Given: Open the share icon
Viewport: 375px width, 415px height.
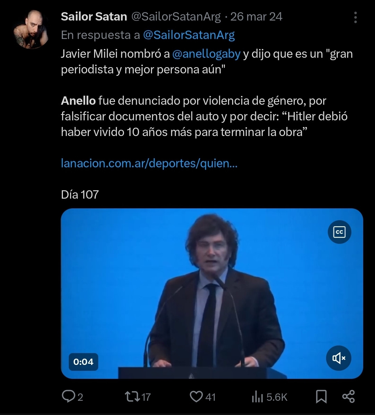Looking at the screenshot, I should pyautogui.click(x=348, y=397).
